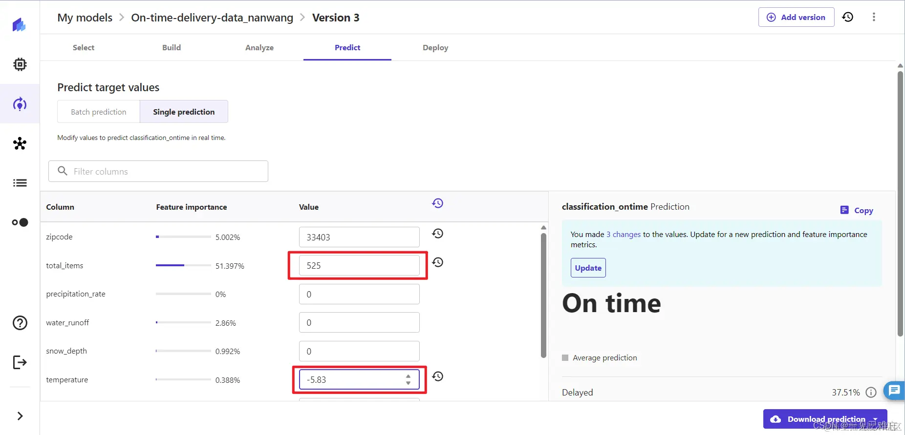Click the Update button

click(x=588, y=268)
